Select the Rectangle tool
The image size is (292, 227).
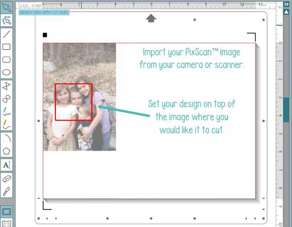(x=6, y=47)
